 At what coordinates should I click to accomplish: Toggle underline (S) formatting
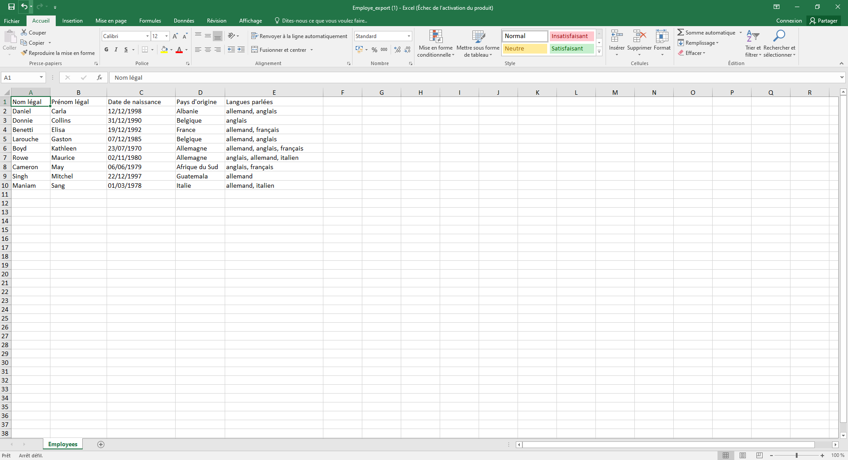pos(126,50)
